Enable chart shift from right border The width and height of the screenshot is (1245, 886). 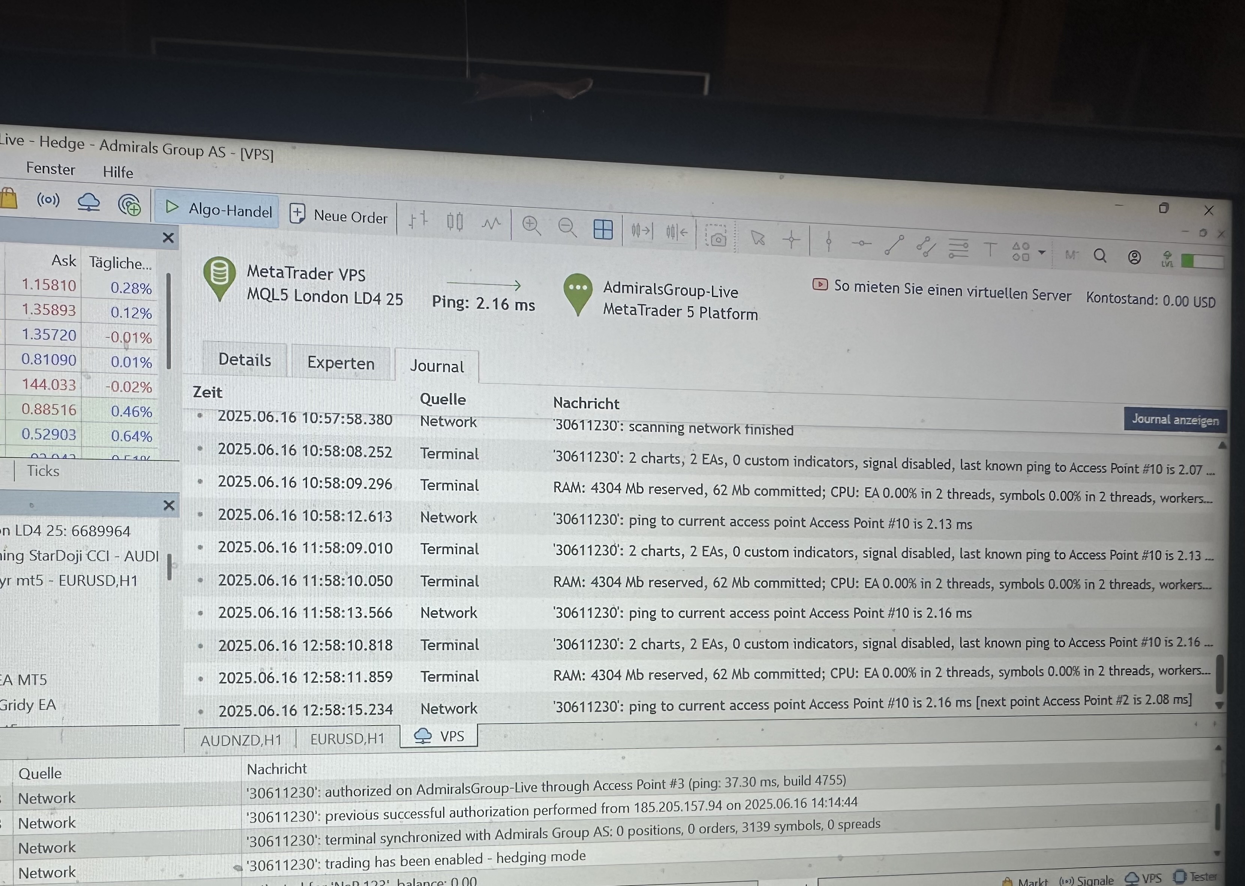click(677, 232)
